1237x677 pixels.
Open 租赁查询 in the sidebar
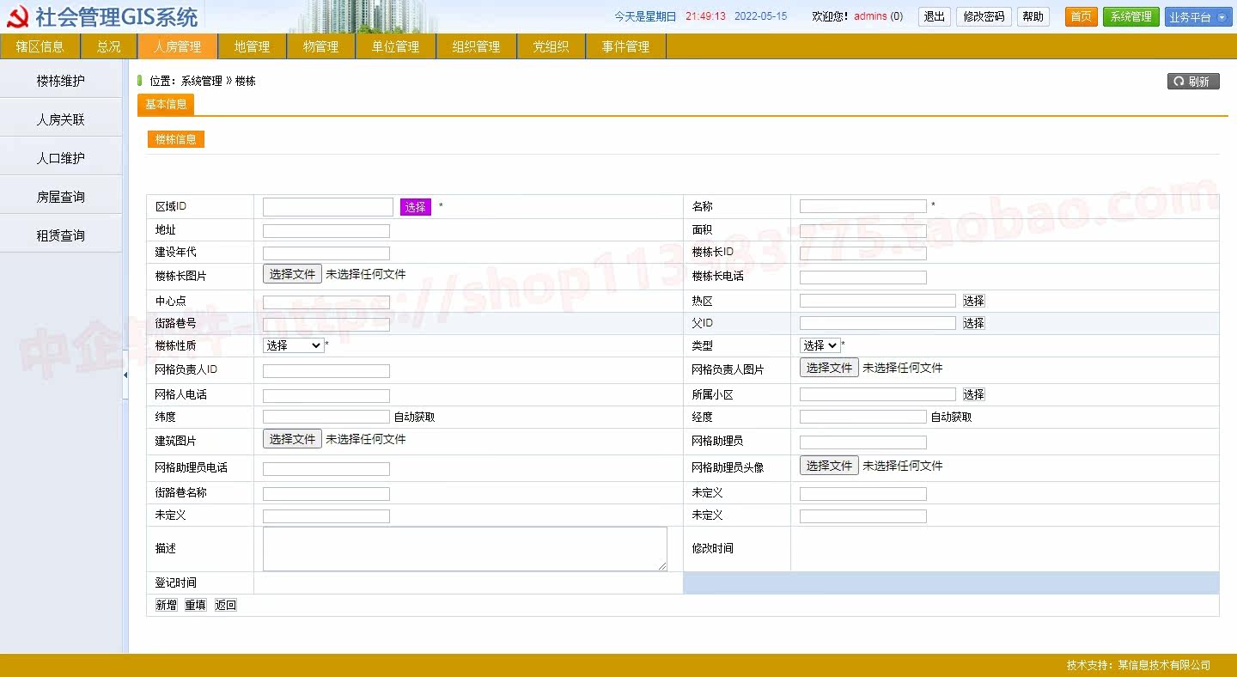click(x=61, y=235)
